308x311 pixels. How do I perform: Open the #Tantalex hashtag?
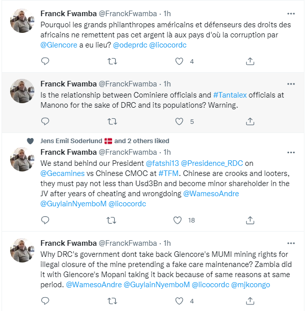[x=230, y=95]
